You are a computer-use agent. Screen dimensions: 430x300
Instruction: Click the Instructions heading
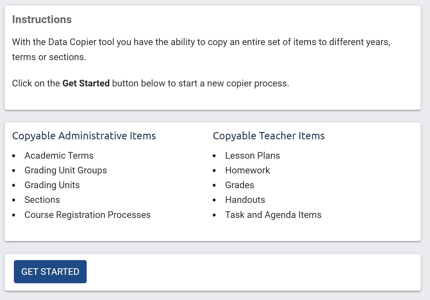(42, 19)
